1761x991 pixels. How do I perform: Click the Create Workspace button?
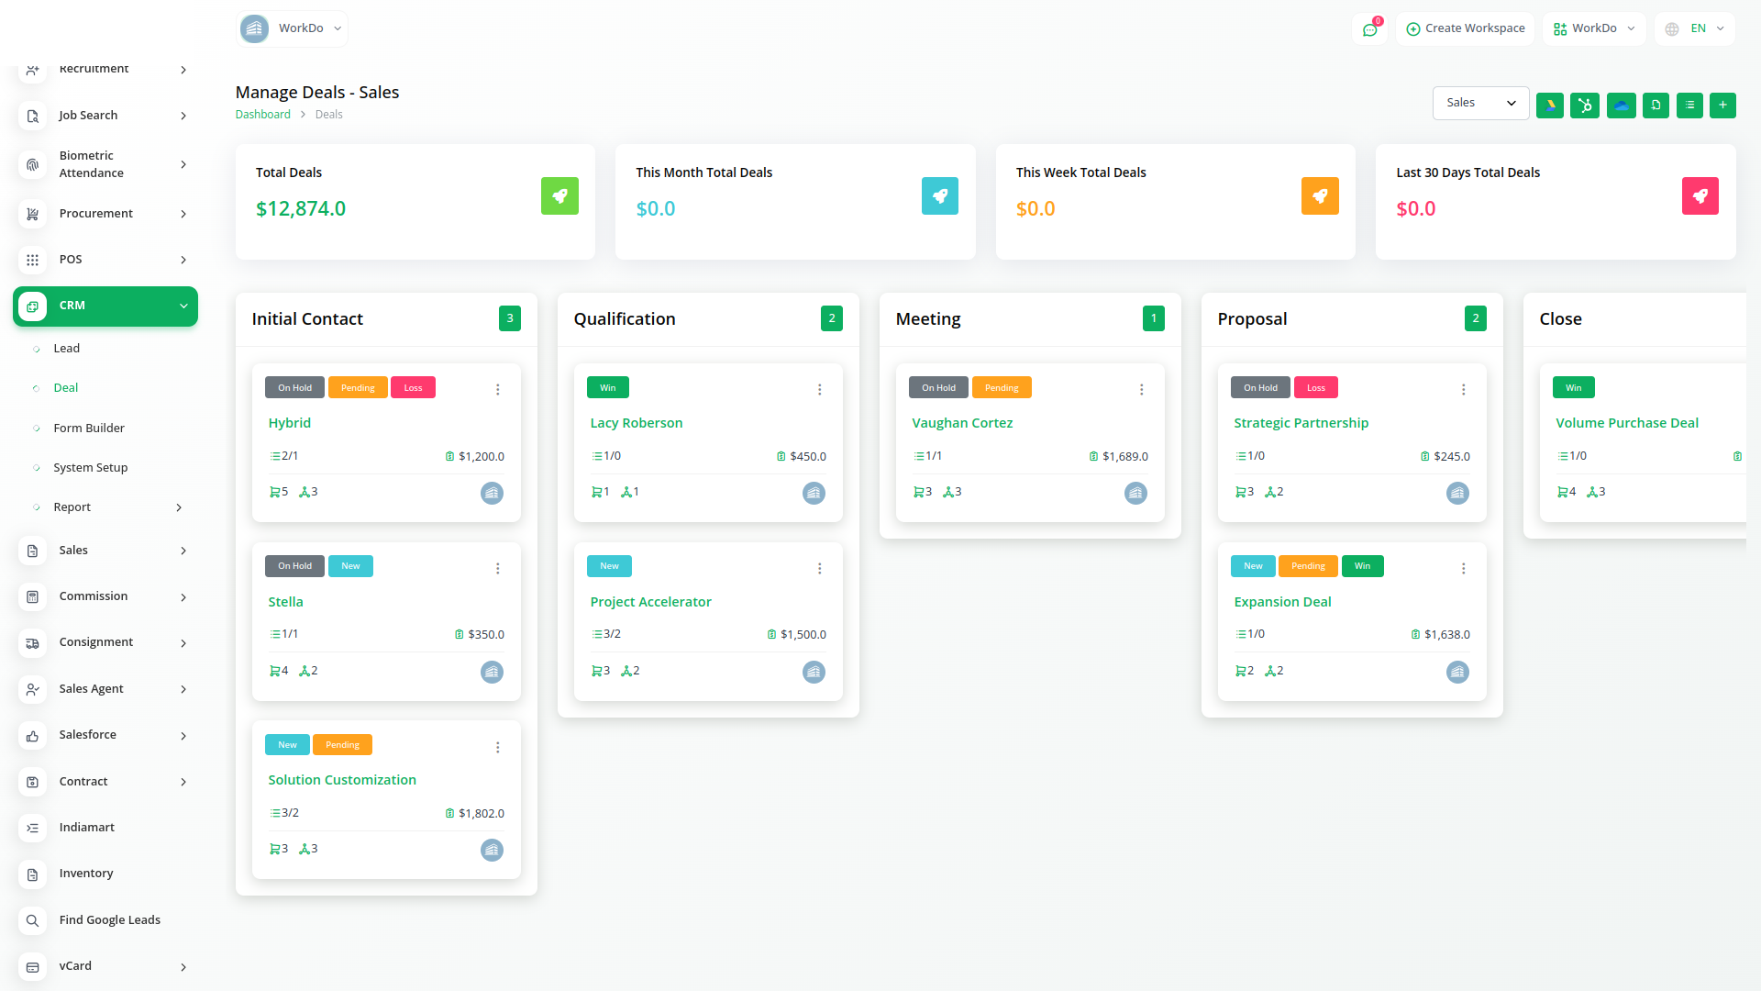pyautogui.click(x=1465, y=28)
